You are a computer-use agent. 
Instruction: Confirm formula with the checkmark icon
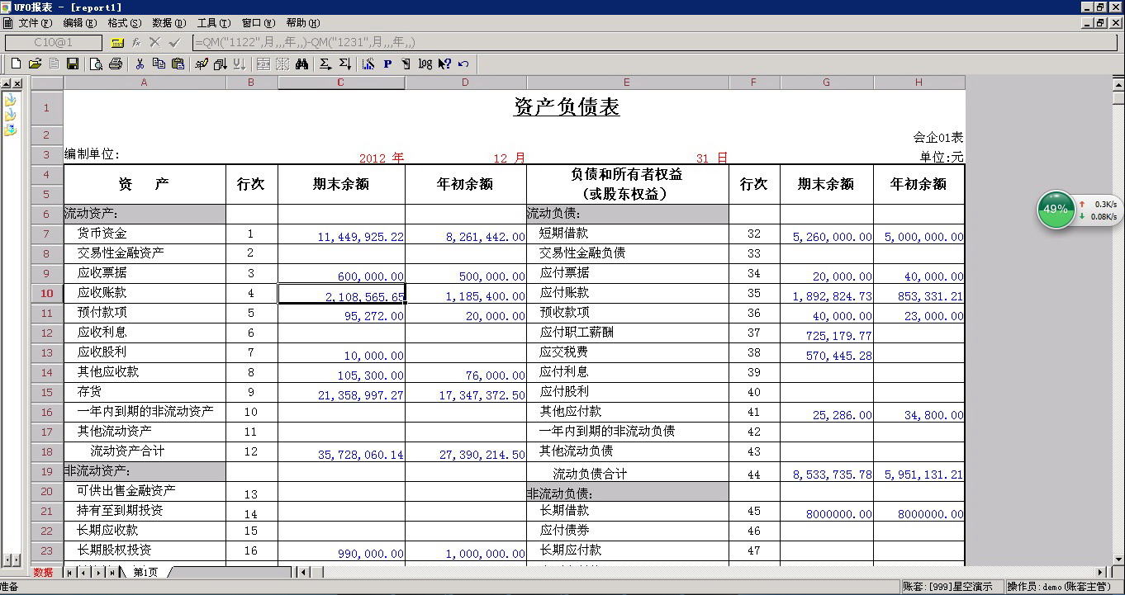pos(174,42)
